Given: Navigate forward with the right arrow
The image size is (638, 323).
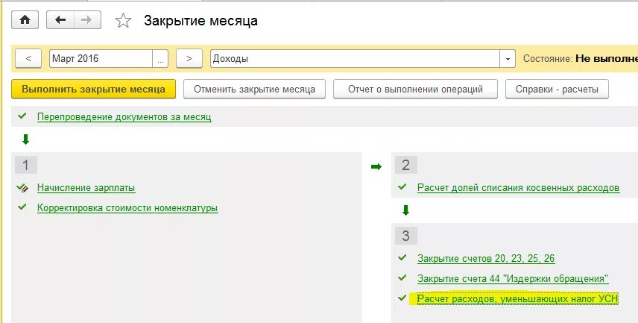Looking at the screenshot, I should [x=87, y=20].
